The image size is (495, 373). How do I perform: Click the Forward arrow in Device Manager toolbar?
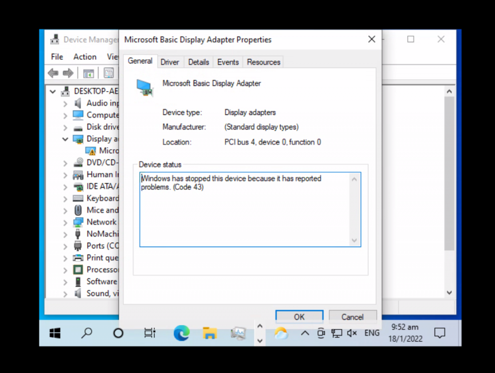tap(68, 73)
